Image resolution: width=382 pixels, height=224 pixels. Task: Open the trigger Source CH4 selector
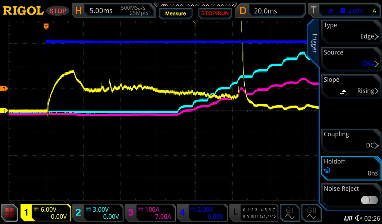351,59
